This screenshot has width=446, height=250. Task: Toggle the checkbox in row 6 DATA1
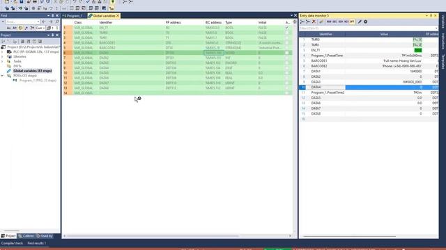(x=286, y=53)
